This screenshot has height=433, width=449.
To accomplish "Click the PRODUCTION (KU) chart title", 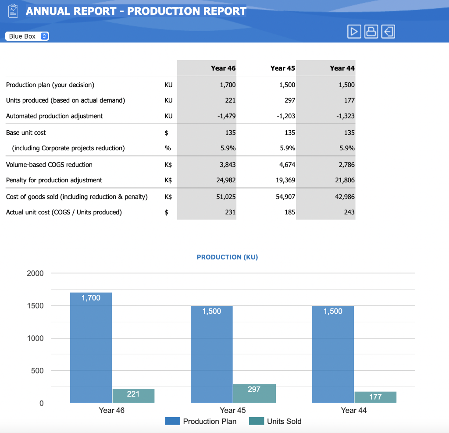I will pos(227,257).
